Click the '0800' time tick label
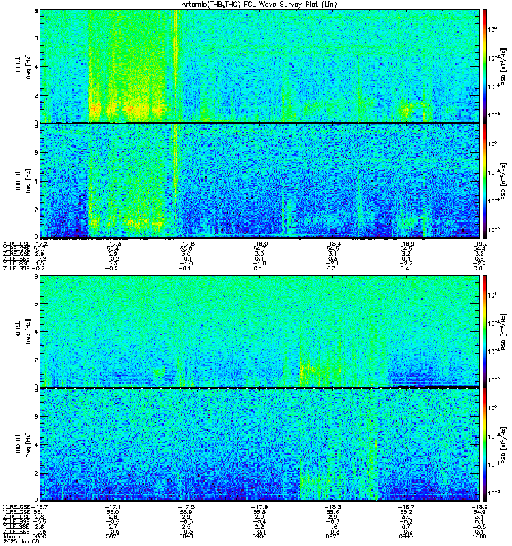Viewport: 512px width, 546px height. tap(38, 536)
